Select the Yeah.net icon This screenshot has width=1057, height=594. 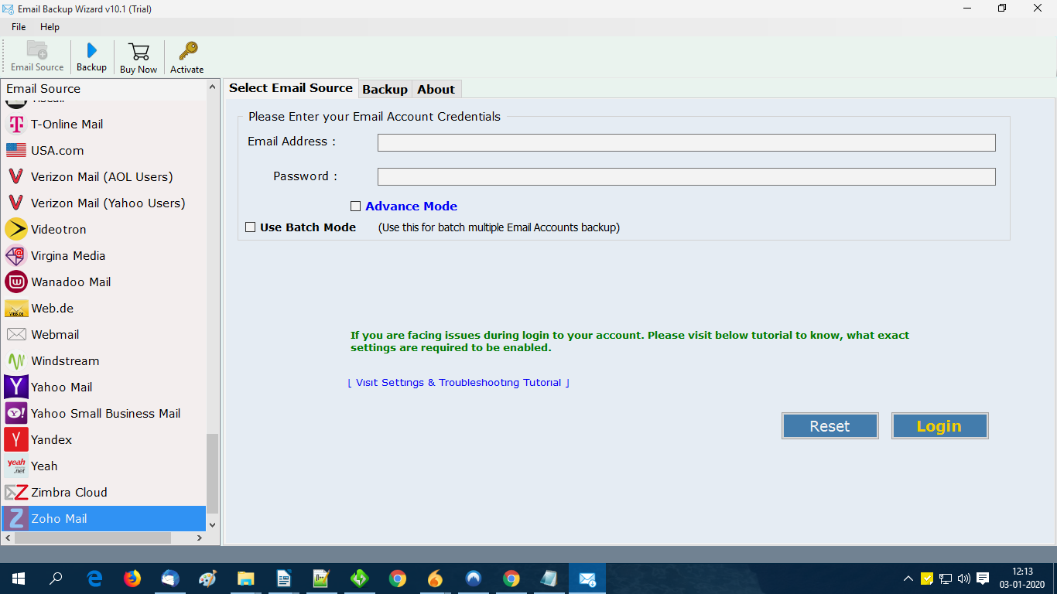tap(16, 466)
